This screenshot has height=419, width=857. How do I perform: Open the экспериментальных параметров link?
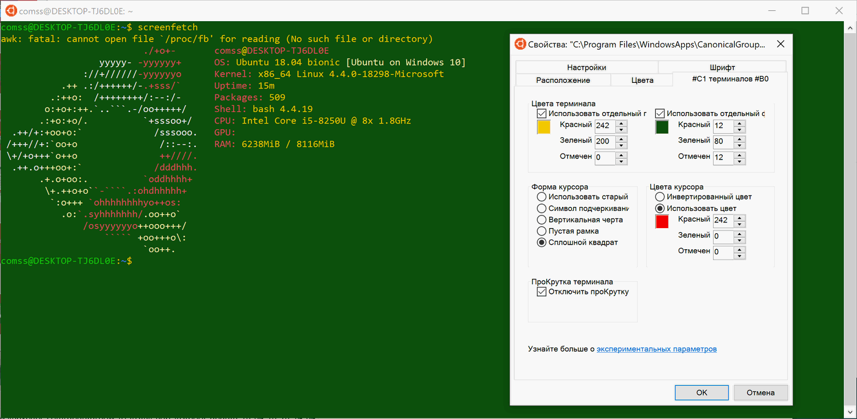click(656, 349)
